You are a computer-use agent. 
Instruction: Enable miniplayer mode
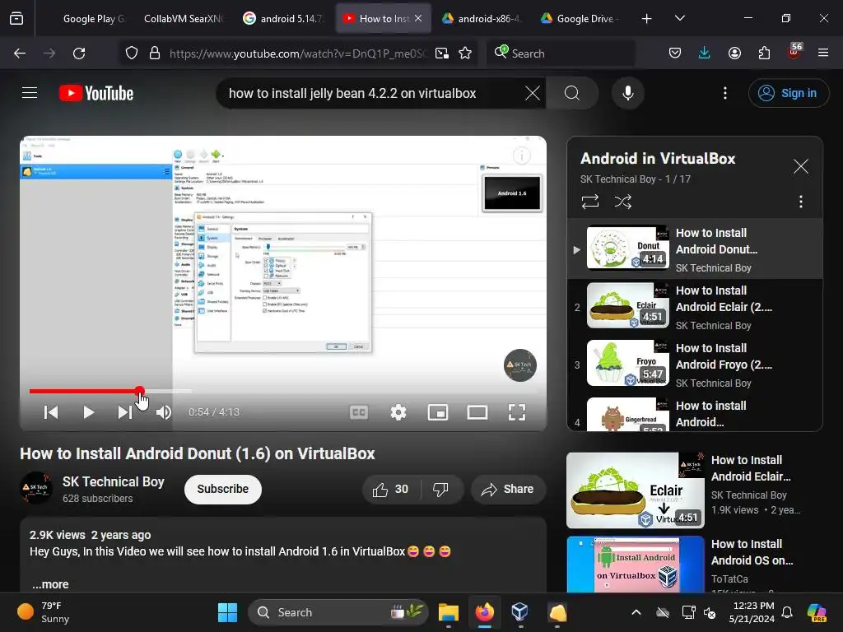(438, 412)
